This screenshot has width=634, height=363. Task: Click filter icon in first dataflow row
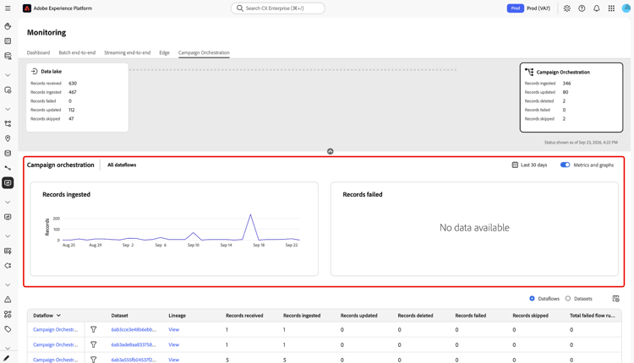point(93,329)
